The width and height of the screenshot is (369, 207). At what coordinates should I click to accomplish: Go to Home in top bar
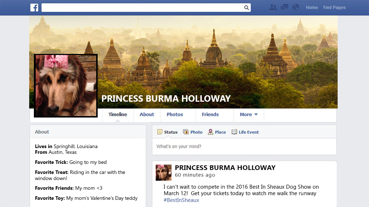pos(312,8)
